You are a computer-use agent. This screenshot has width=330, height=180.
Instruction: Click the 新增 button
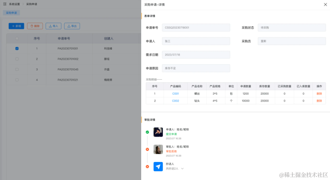16,26
